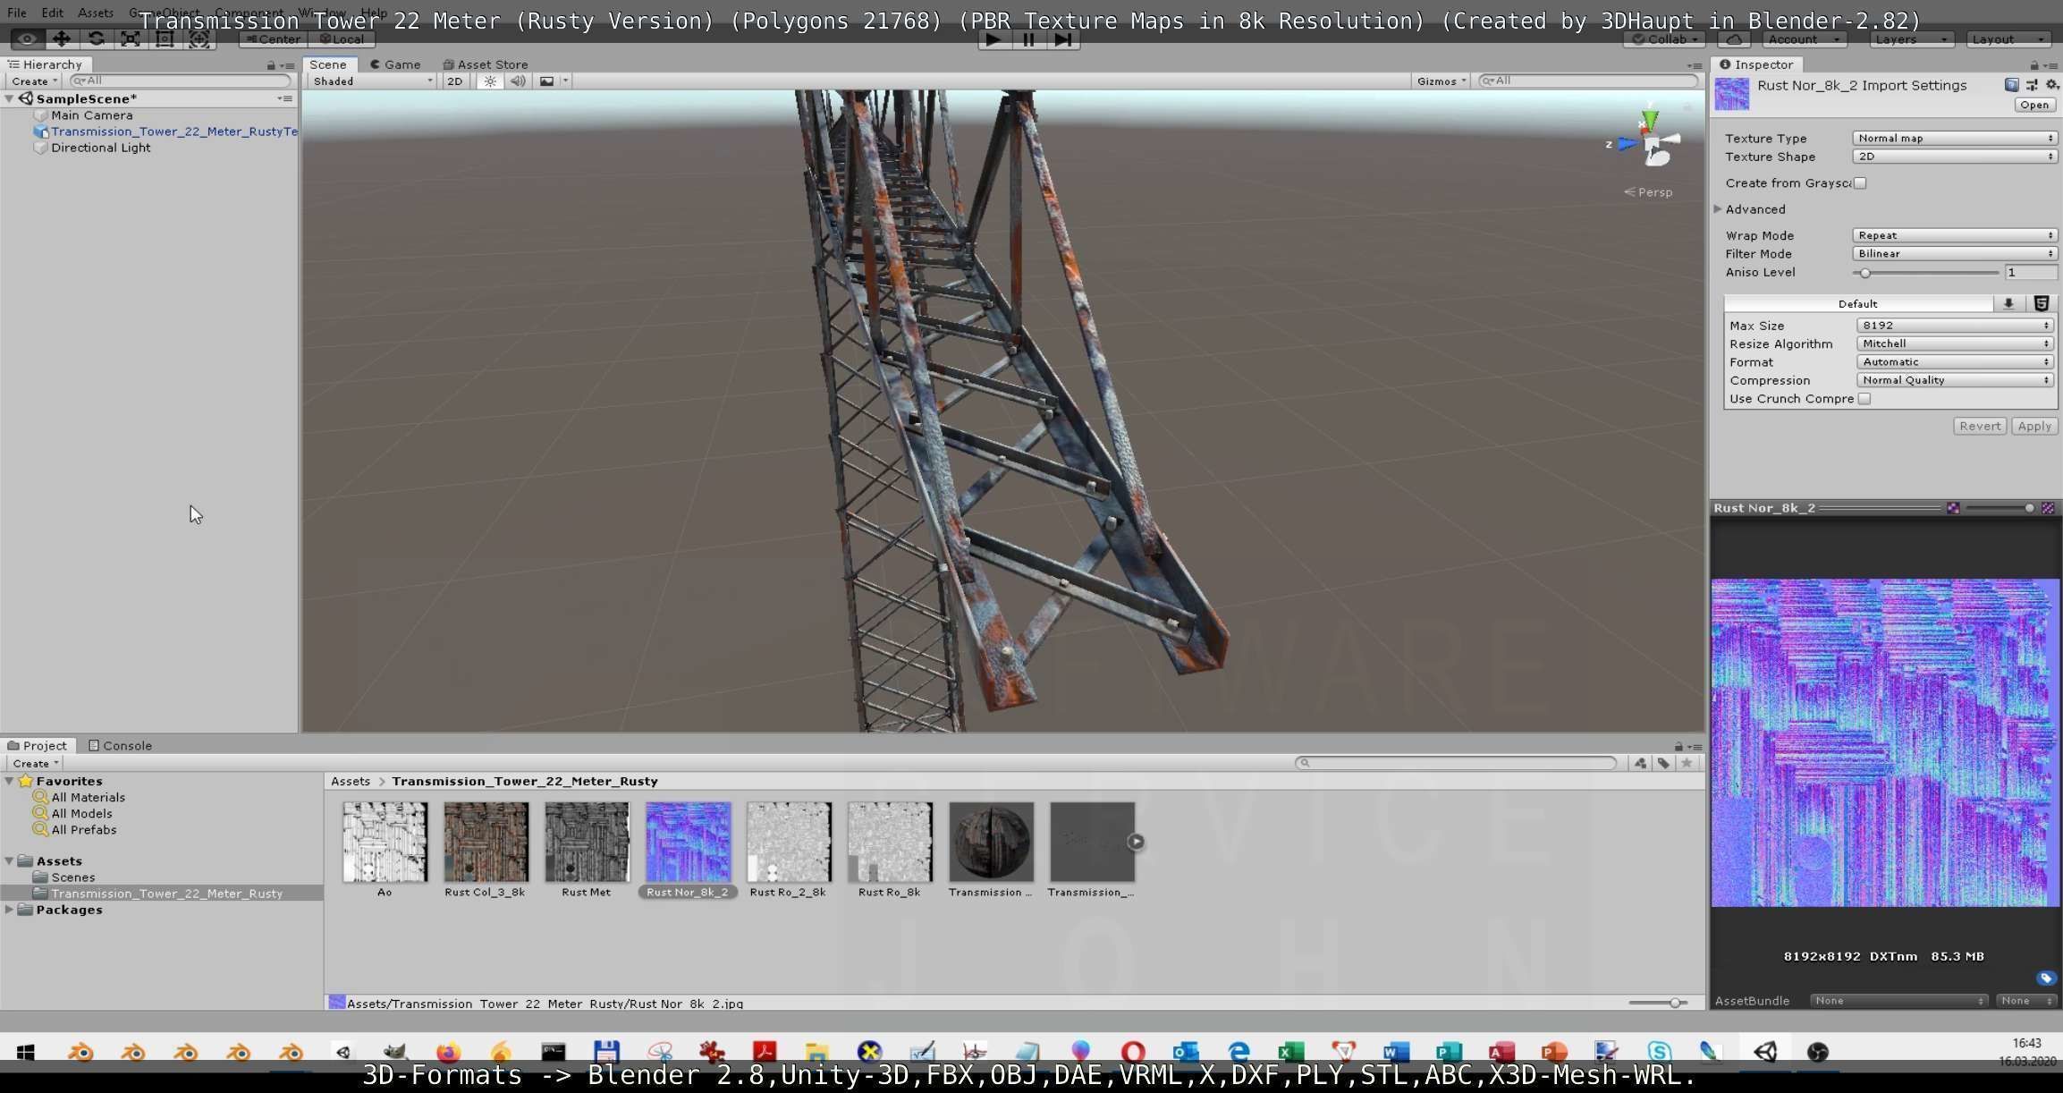
Task: Expand the Packages folder
Action: pyautogui.click(x=9, y=910)
